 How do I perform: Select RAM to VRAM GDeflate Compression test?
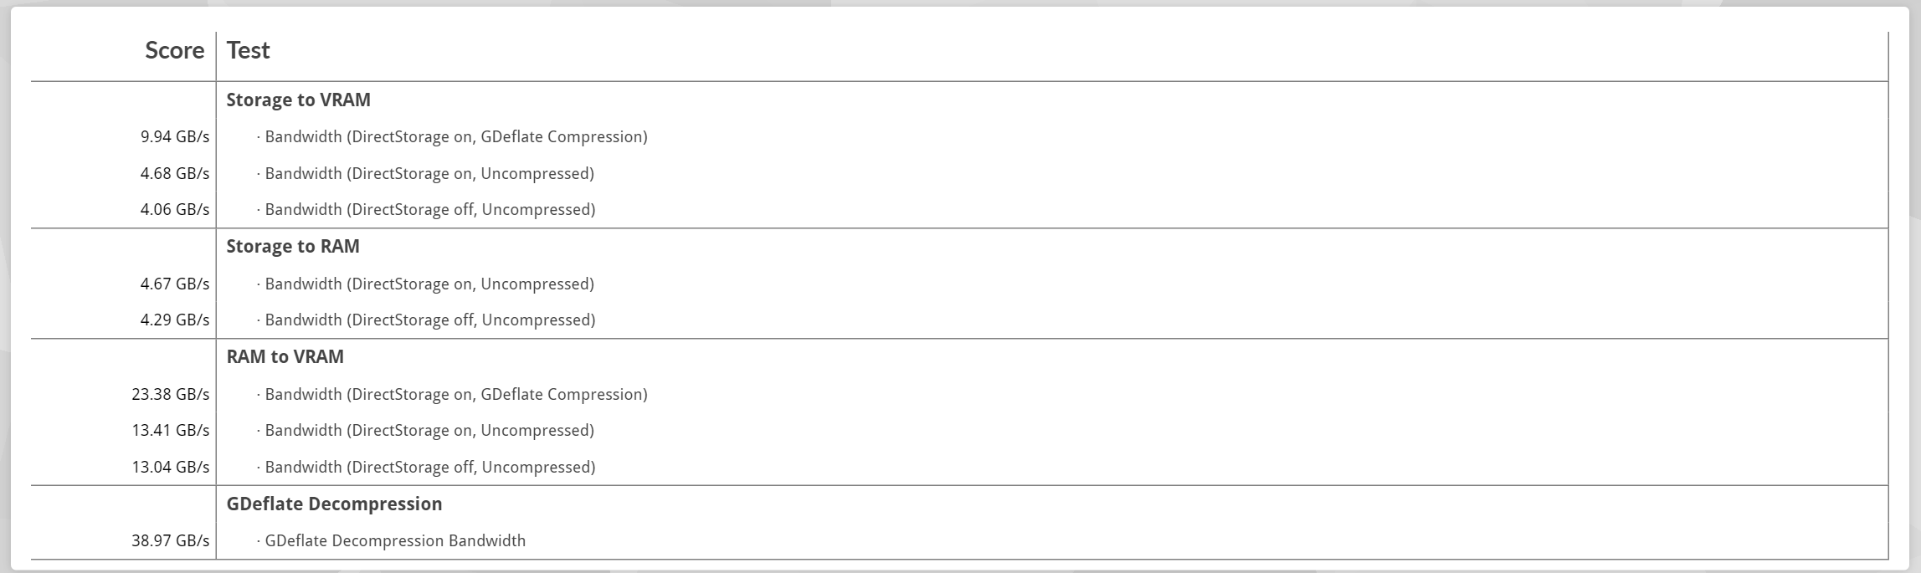pos(452,394)
